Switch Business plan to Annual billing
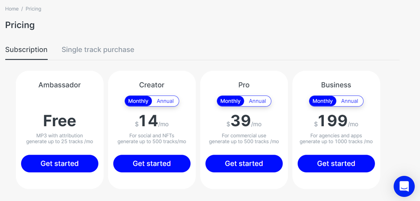420x201 pixels. [x=349, y=101]
